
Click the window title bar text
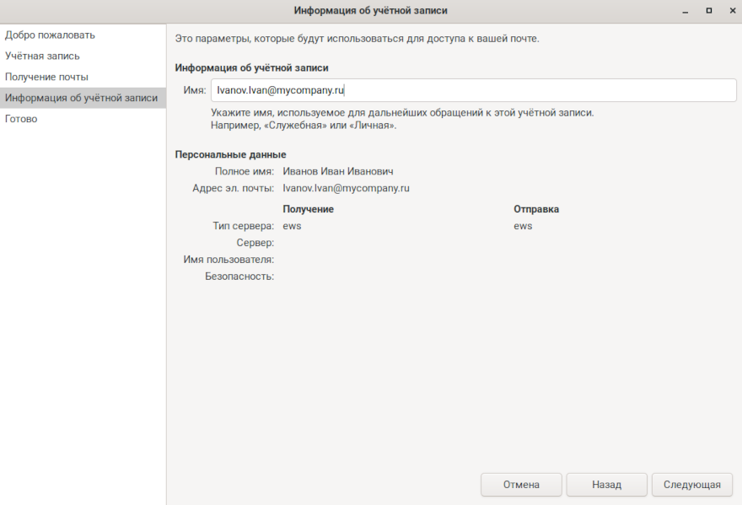[x=370, y=10]
